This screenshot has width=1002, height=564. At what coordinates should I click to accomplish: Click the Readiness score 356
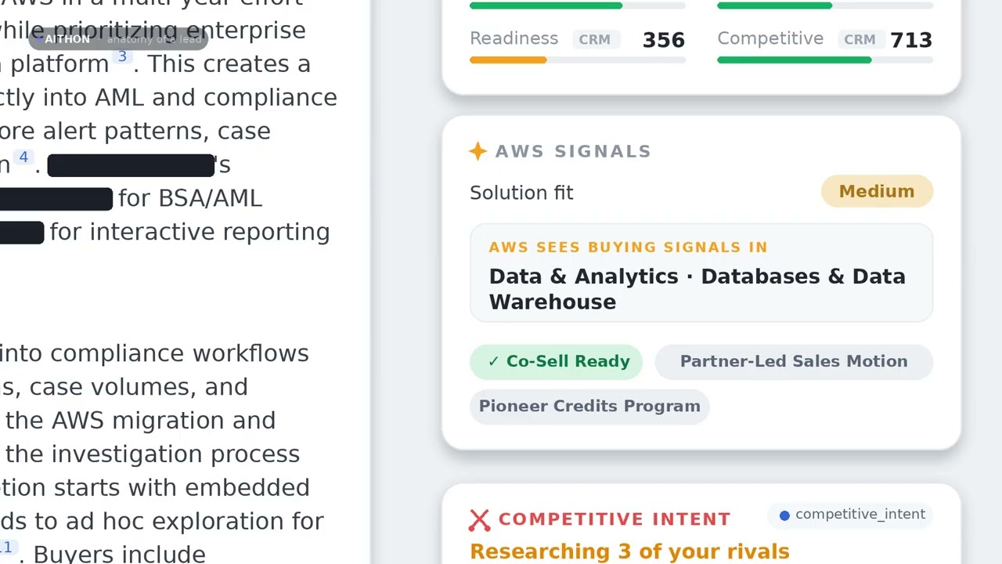(664, 40)
